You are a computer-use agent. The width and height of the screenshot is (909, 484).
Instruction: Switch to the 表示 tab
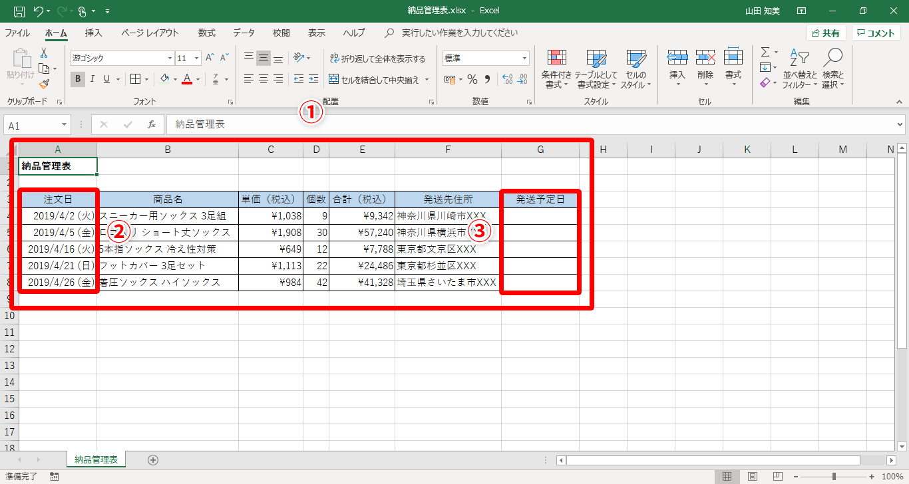tap(317, 33)
